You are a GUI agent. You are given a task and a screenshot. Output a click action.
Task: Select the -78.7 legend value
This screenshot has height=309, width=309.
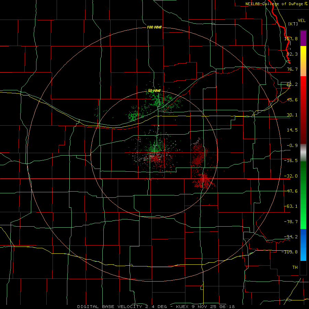pyautogui.click(x=291, y=222)
